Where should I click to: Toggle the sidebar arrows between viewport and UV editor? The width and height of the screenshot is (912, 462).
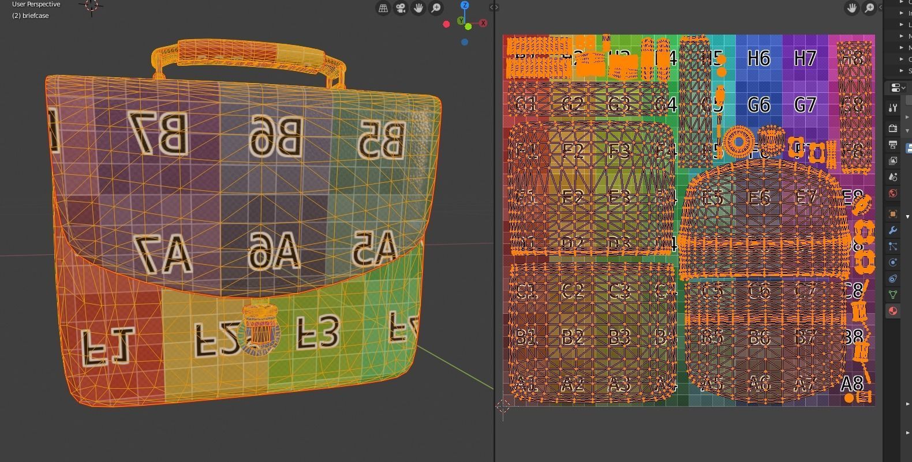click(x=494, y=7)
